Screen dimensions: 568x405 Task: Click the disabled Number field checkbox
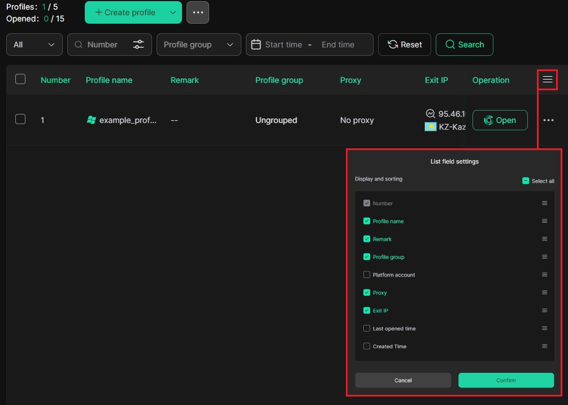367,203
